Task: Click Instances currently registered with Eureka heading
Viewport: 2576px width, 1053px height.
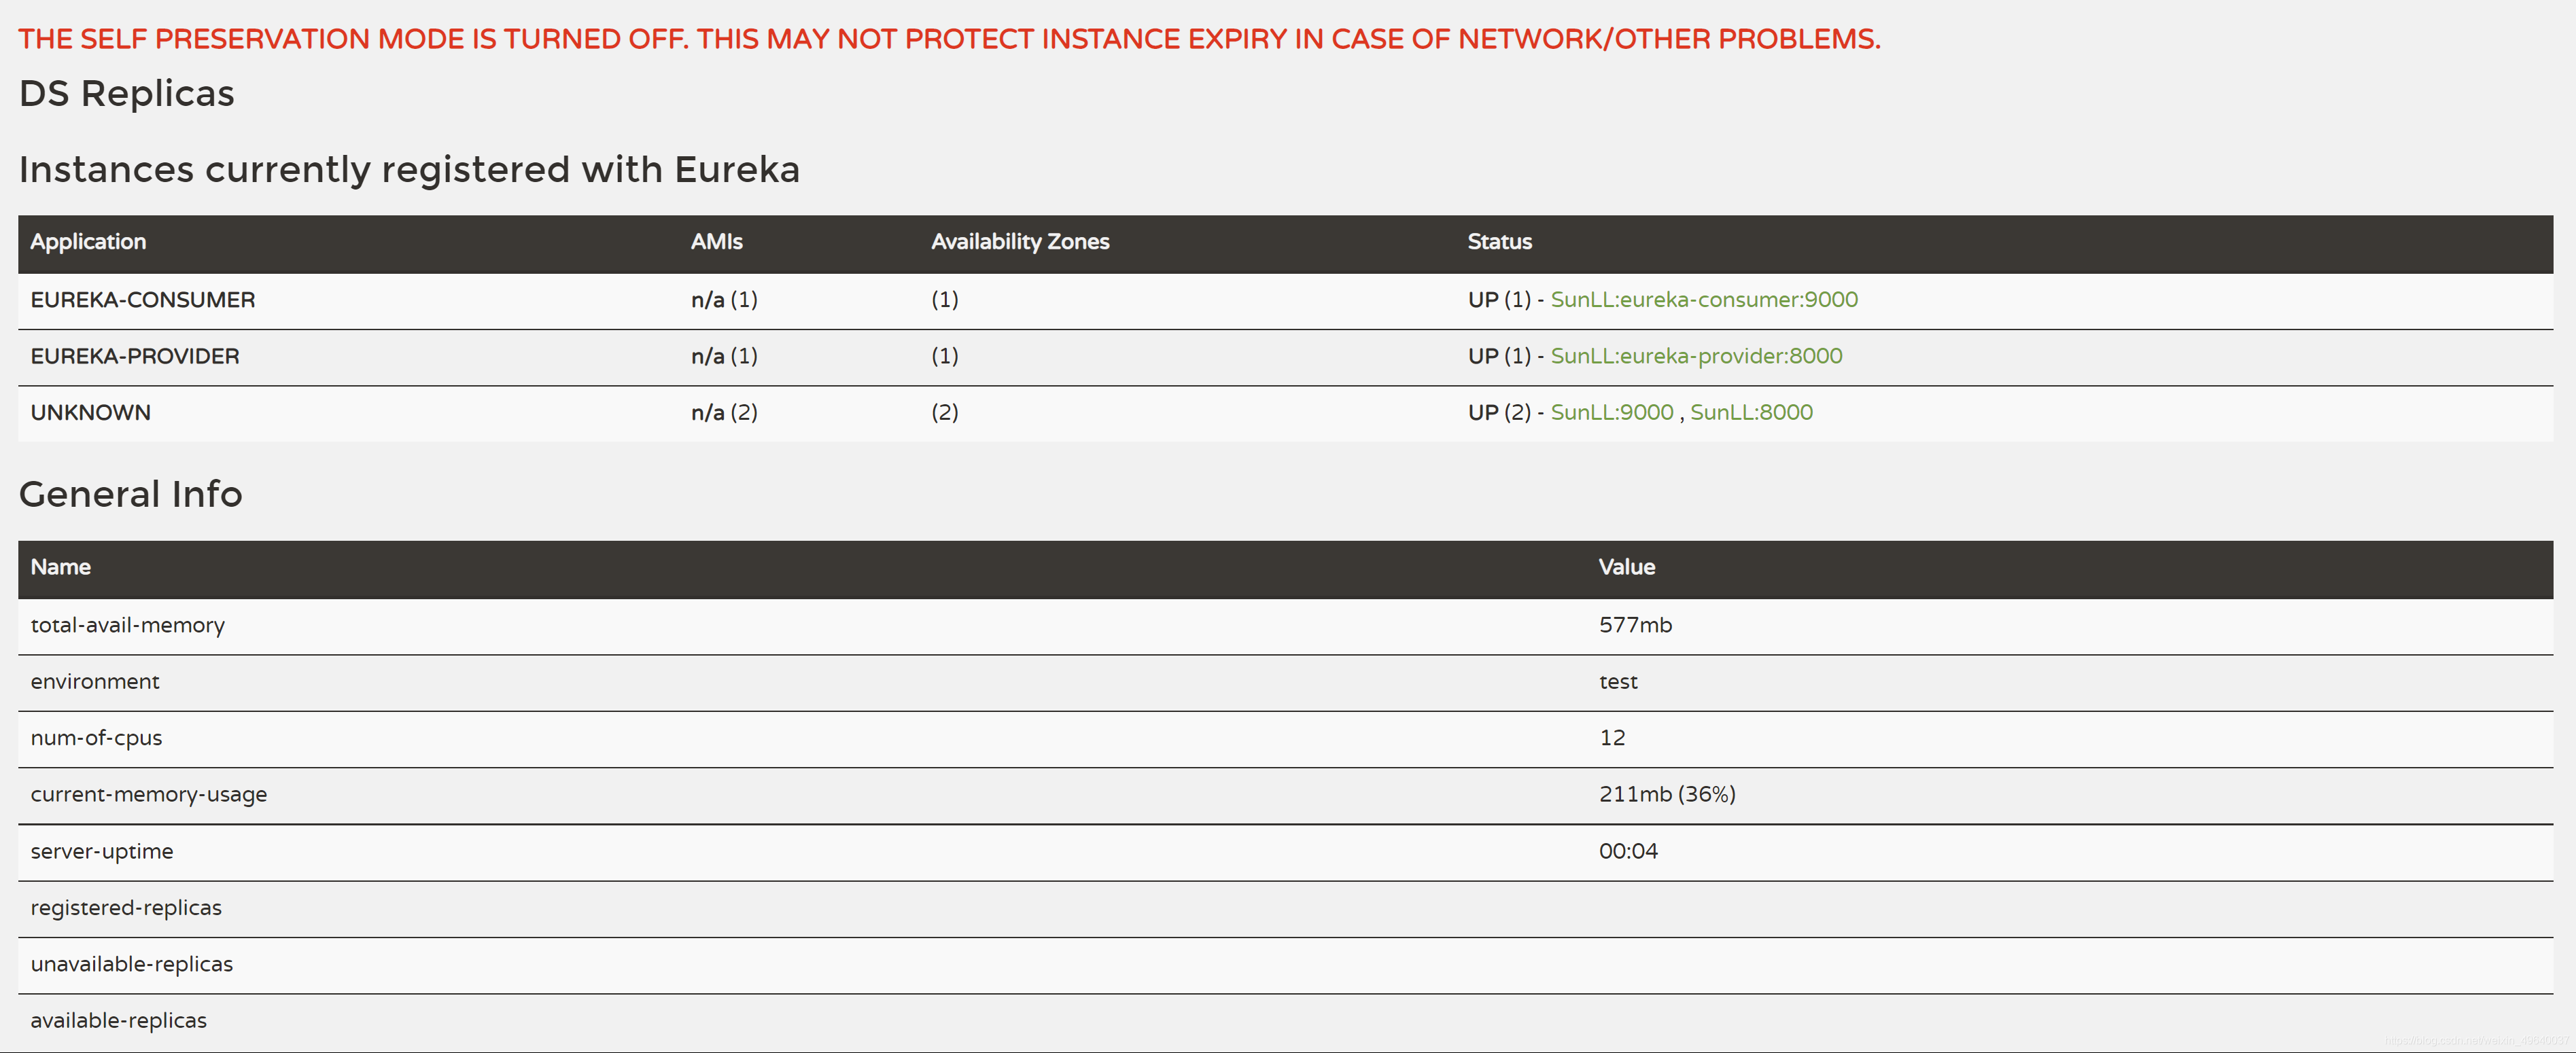Action: 409,170
